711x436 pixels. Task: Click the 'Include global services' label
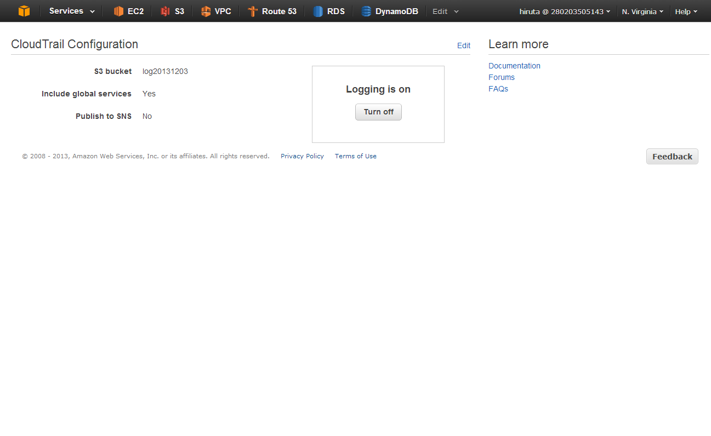pos(87,94)
